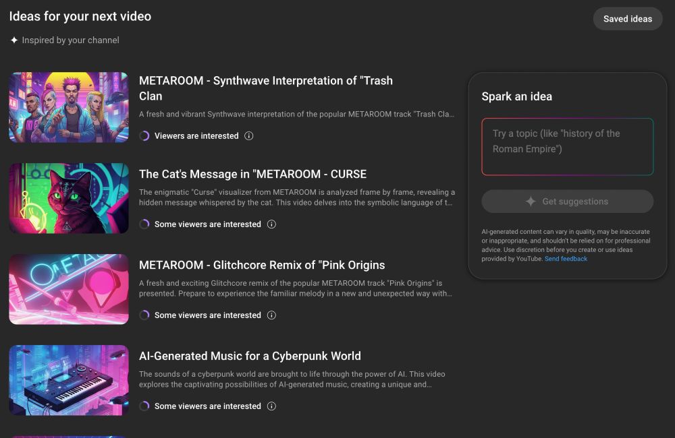
Task: Click 'Some viewers are interested' under Glitchcore Remix
Action: point(207,315)
